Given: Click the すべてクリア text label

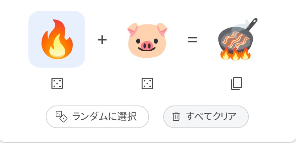Looking at the screenshot, I should click(211, 116).
